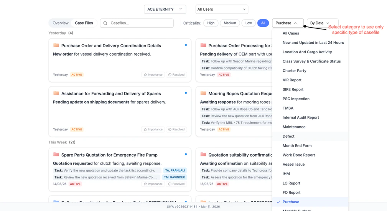Viewport: 387px width, 211px height.
Task: Select Vessel Issue category
Action: [310, 164]
